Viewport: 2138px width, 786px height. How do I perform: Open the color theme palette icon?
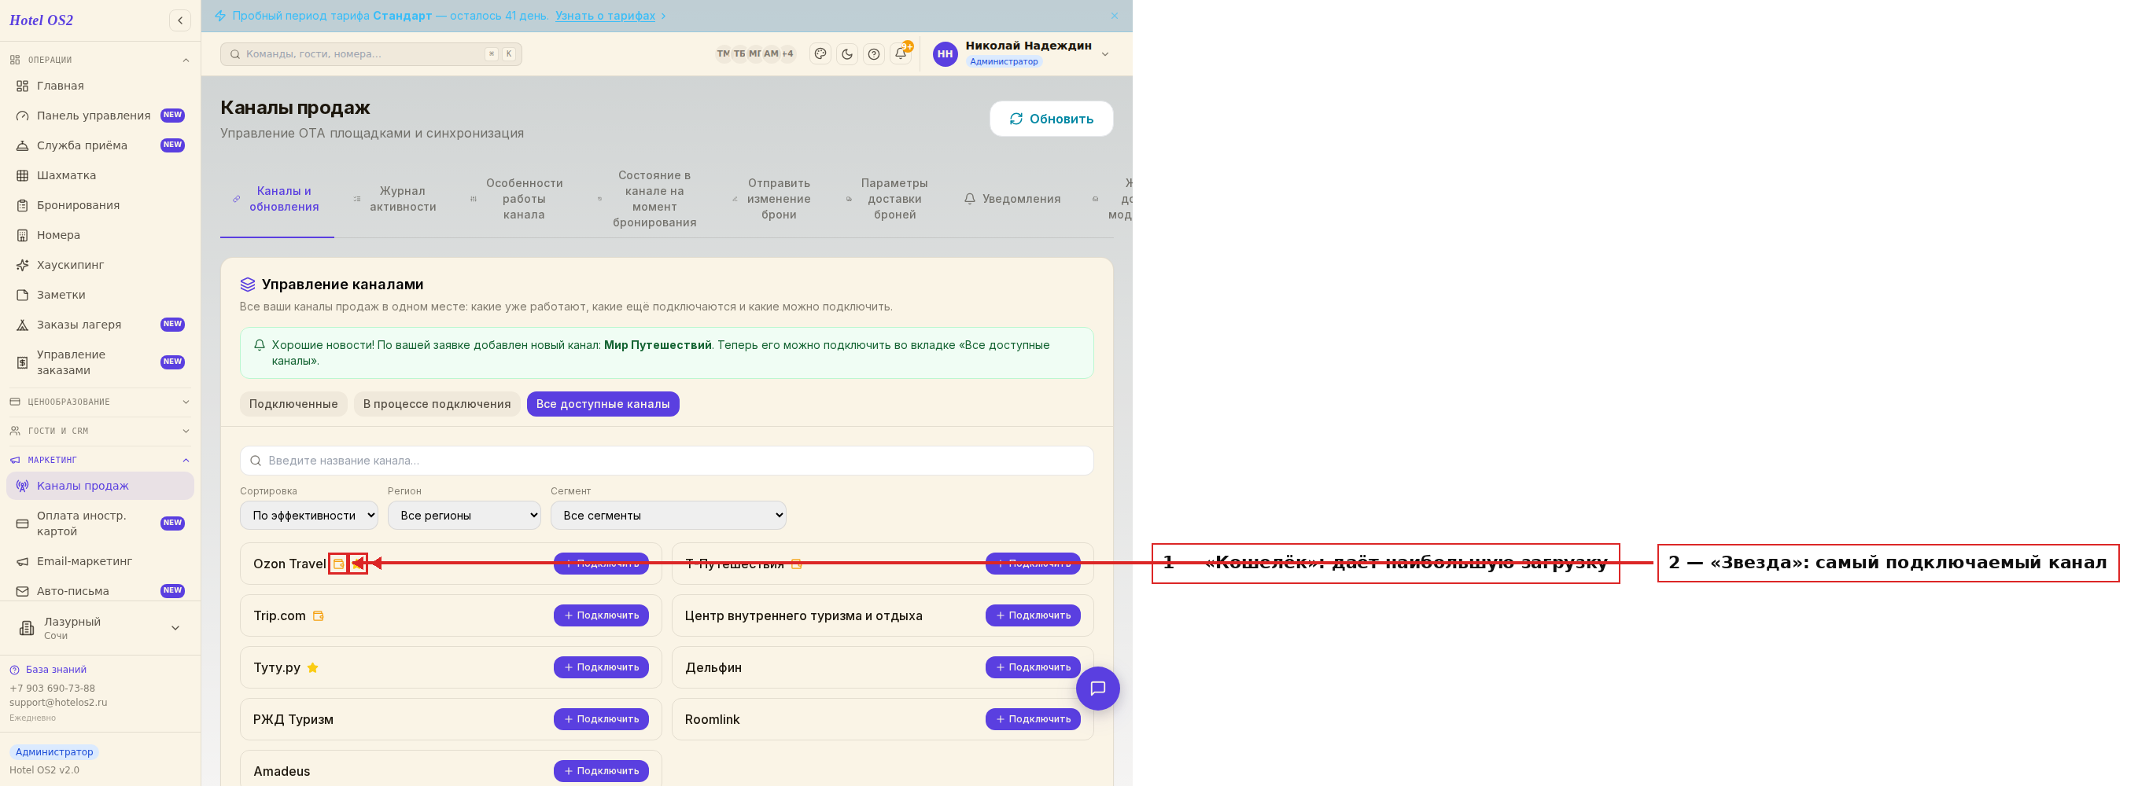820,54
